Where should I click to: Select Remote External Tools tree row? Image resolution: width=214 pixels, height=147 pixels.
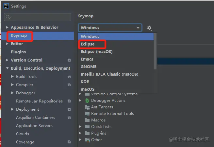112,114
